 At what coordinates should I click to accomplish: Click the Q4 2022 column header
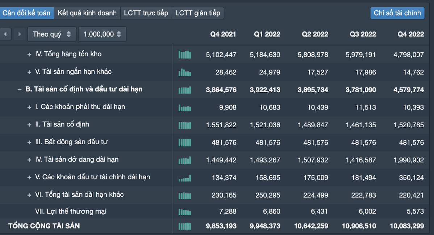click(x=410, y=34)
